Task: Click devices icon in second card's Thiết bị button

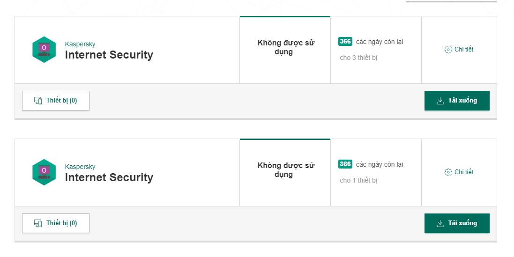Action: (x=38, y=223)
